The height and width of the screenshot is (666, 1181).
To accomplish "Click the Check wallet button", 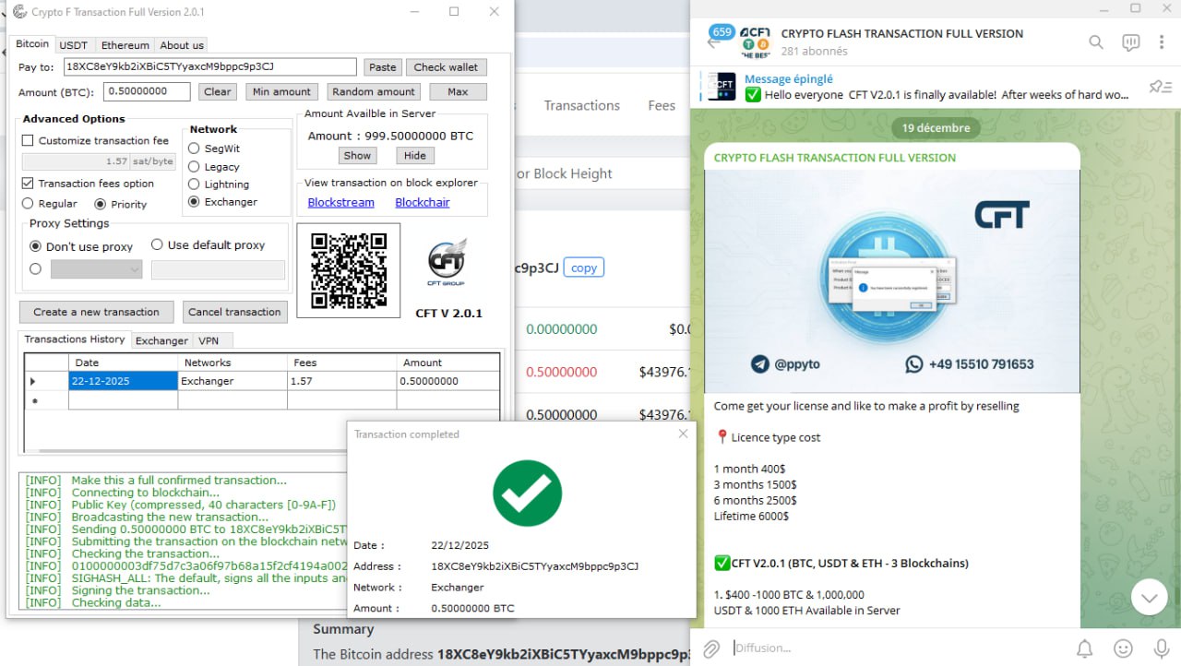I will tap(446, 67).
